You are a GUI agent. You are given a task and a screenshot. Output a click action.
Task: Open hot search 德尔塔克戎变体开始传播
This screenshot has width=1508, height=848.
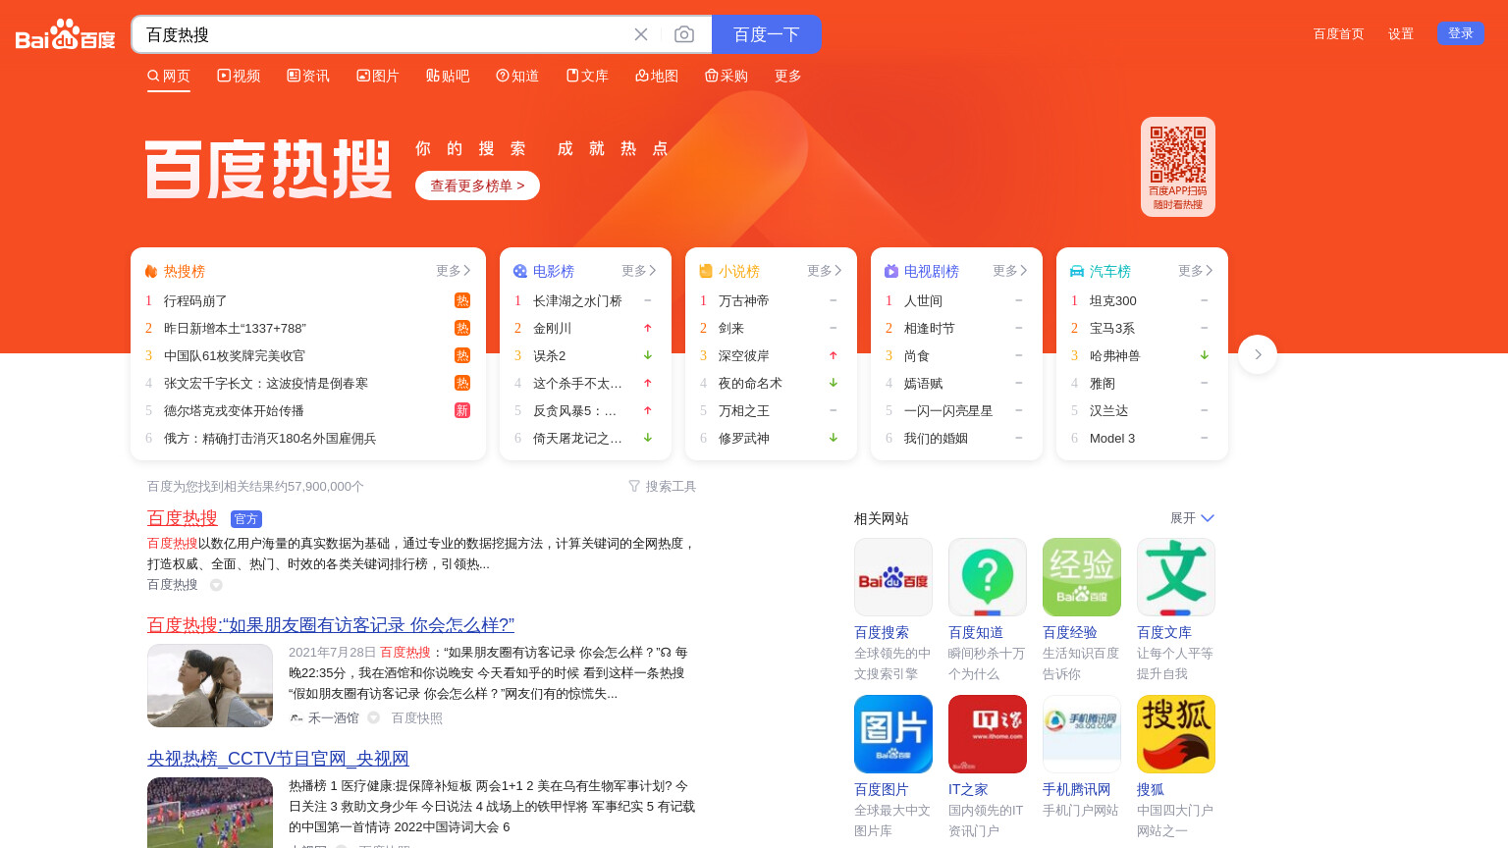tap(234, 410)
